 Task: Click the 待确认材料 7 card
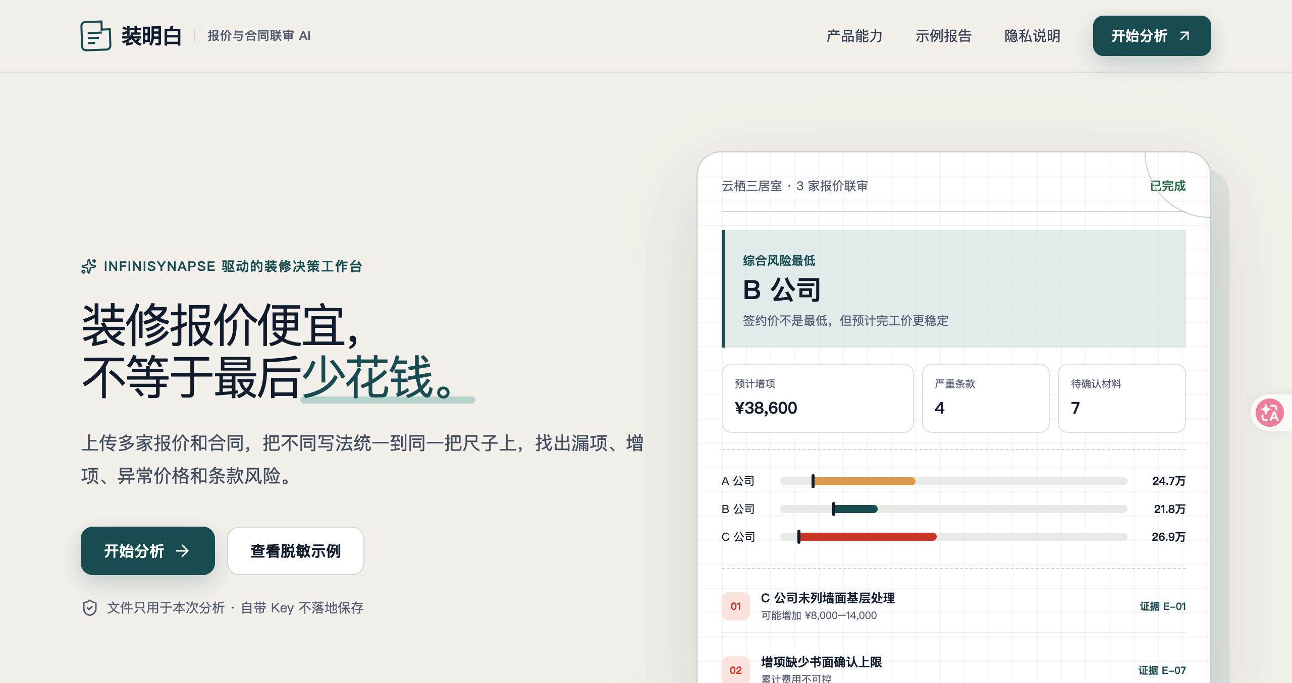(x=1121, y=398)
